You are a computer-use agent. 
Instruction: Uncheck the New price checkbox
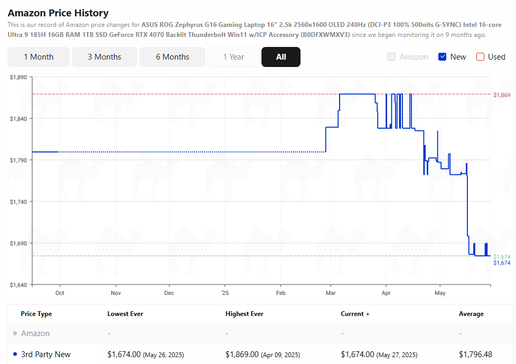click(x=442, y=57)
